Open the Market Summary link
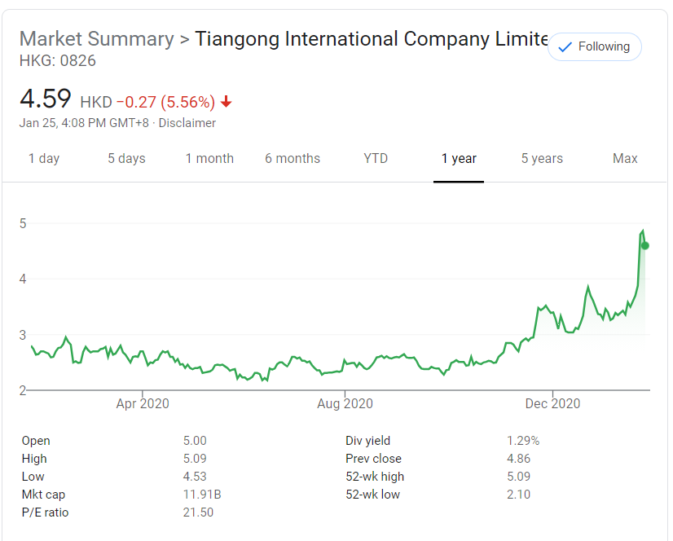The image size is (673, 541). click(x=97, y=38)
